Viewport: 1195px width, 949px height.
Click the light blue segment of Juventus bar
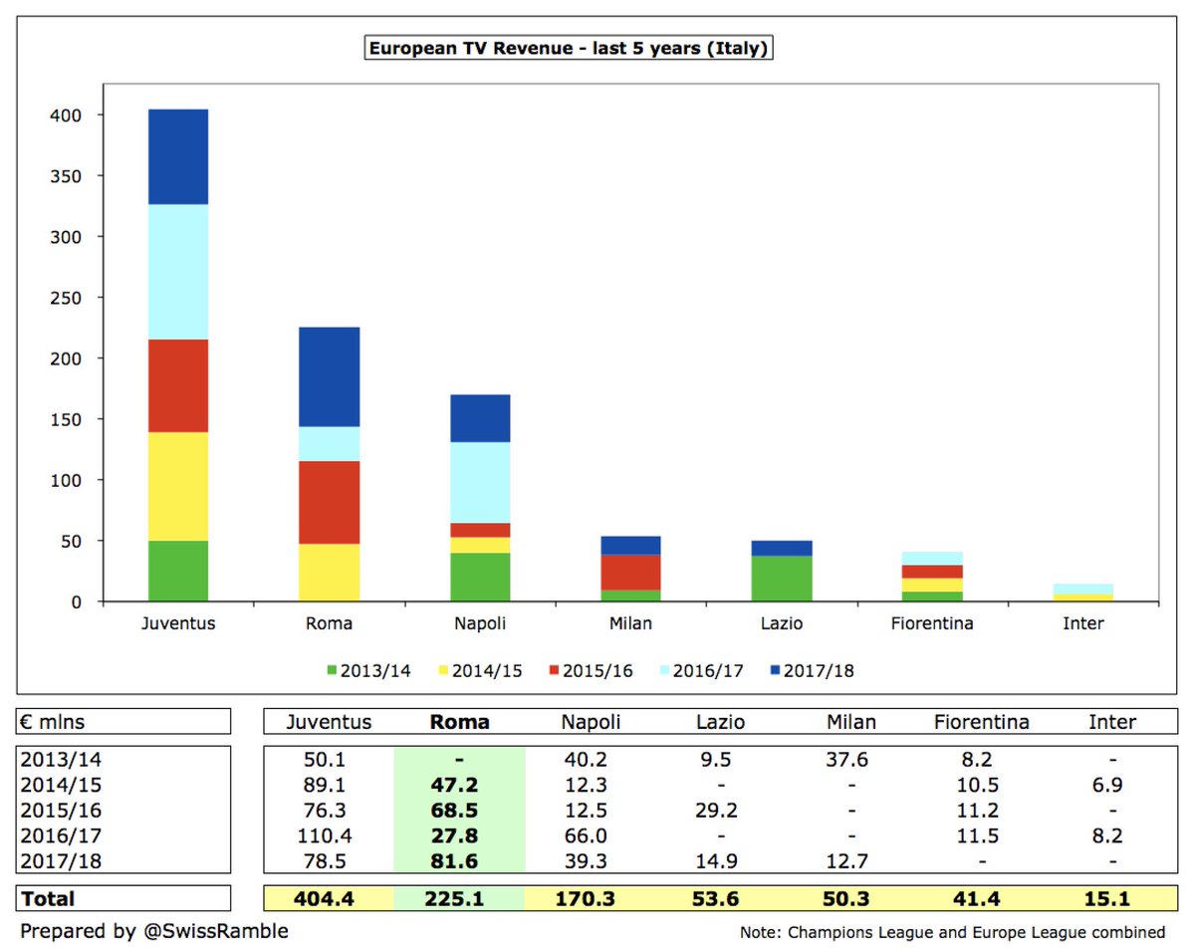(x=177, y=272)
